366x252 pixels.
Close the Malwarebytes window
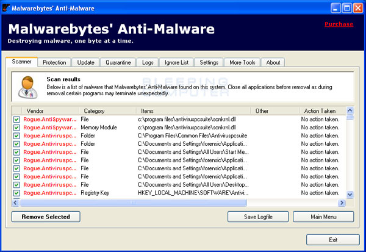pyautogui.click(x=358, y=8)
